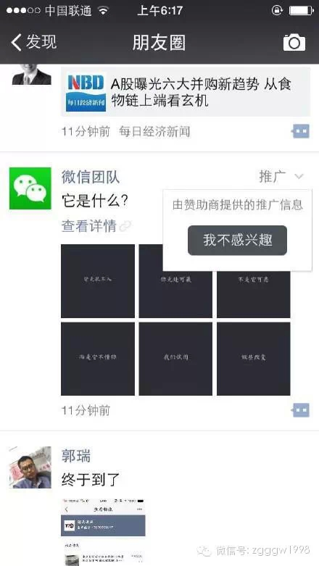Collapse the 推广 dropdown chevron
This screenshot has width=319, height=566.
[x=299, y=177]
